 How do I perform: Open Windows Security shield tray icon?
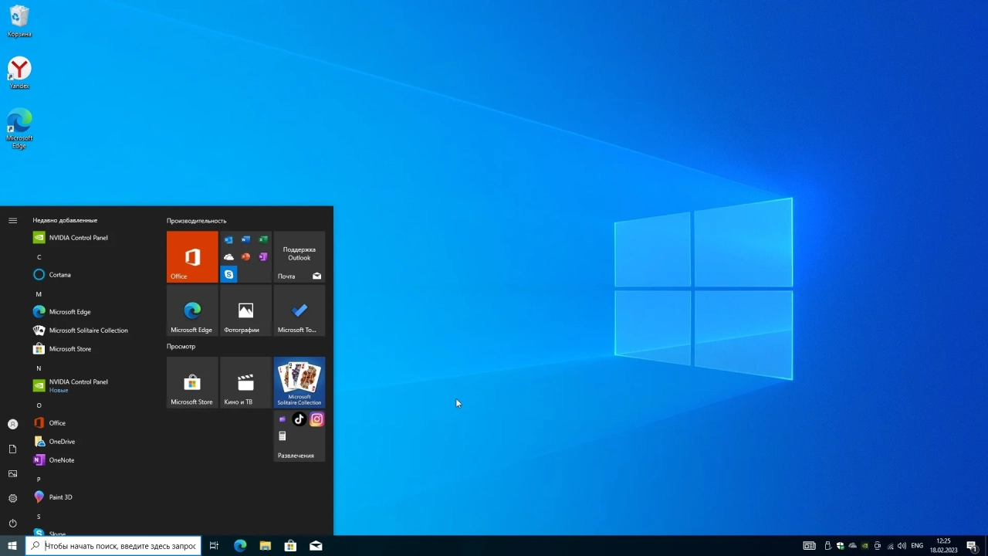841,546
